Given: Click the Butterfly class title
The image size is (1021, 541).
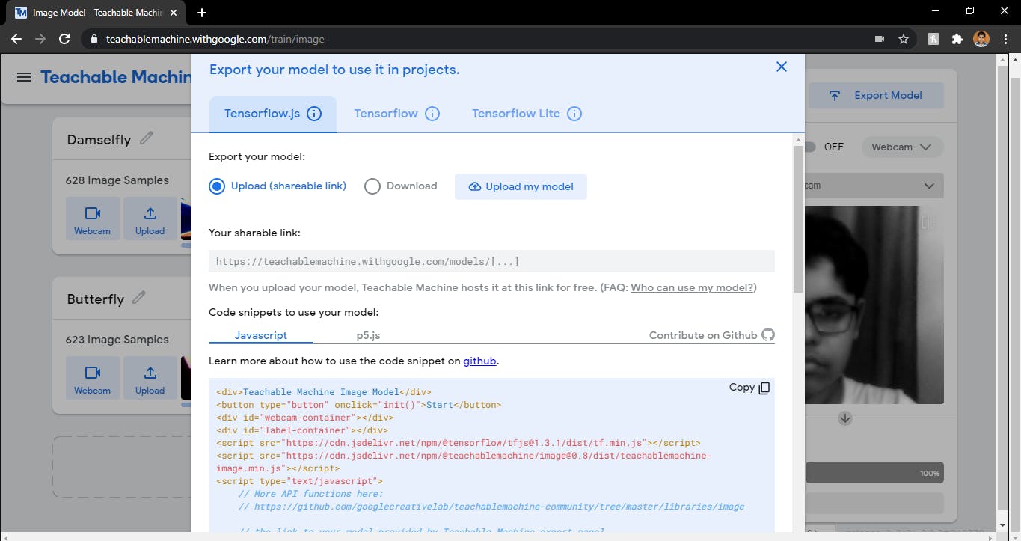Looking at the screenshot, I should 96,299.
